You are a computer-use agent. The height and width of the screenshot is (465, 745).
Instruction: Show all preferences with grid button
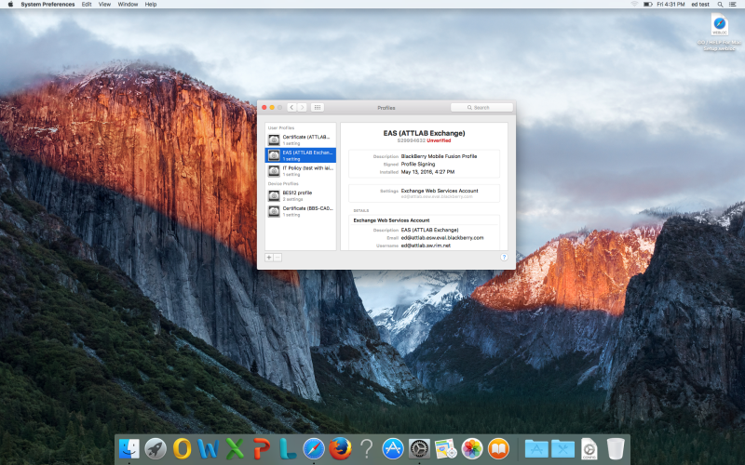click(318, 108)
